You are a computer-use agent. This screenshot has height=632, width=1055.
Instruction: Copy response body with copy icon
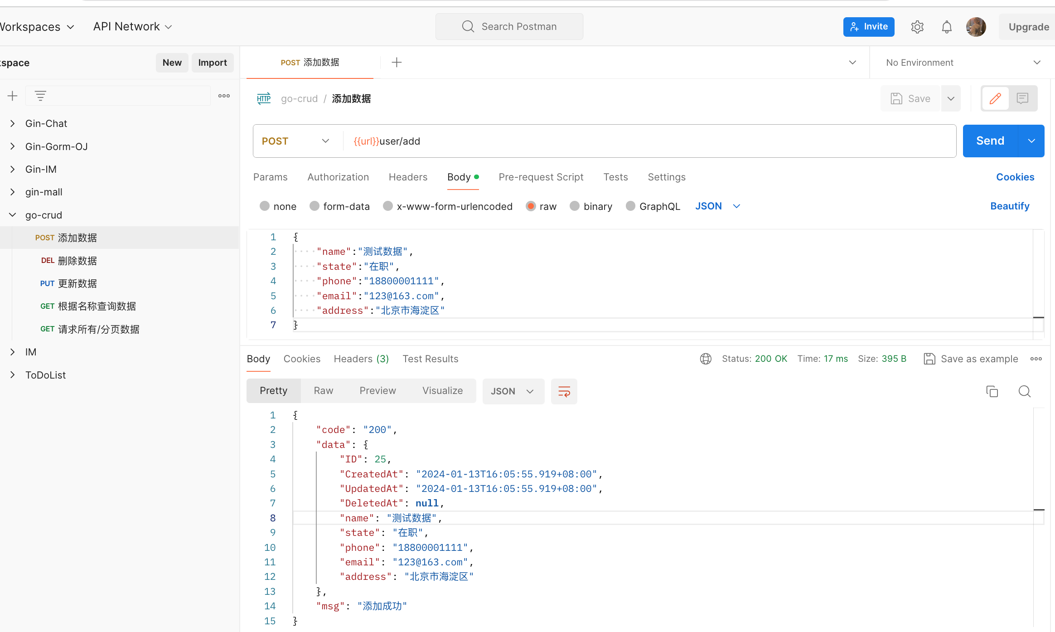click(992, 391)
